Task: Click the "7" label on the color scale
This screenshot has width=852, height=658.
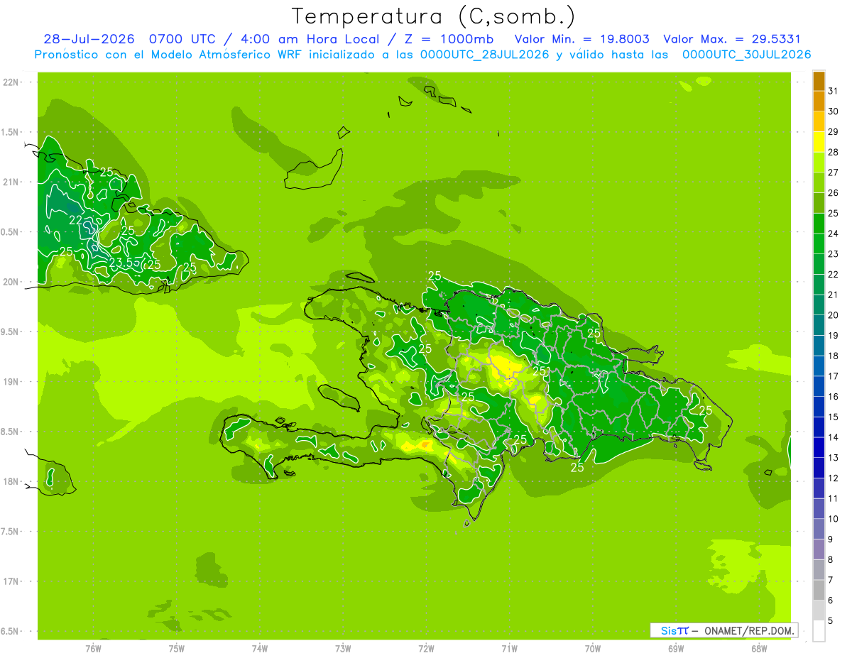Action: point(831,580)
